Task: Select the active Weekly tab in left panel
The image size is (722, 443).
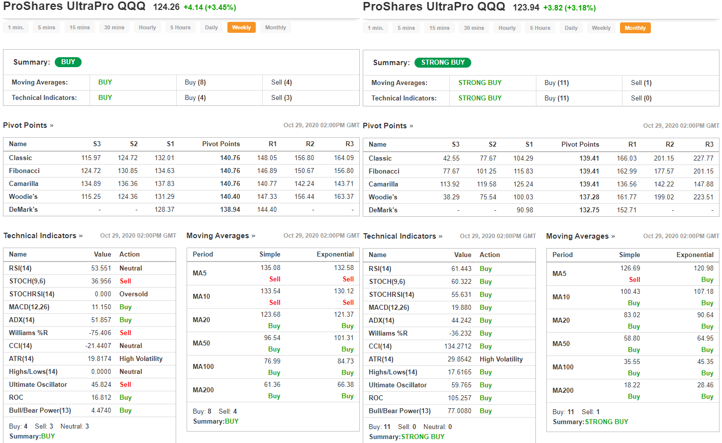Action: (x=241, y=27)
